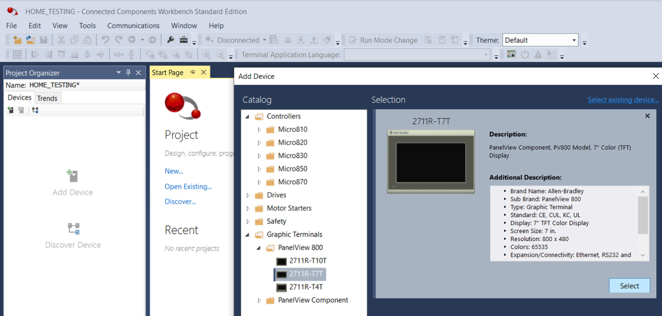Open the Communications menu
This screenshot has width=662, height=316.
(133, 26)
